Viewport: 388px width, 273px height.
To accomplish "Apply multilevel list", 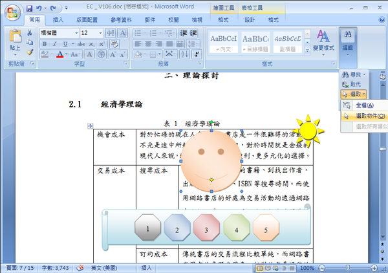I will [x=169, y=33].
